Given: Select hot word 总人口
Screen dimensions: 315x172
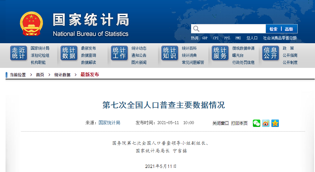Looking at the screenshot, I should point(252,38).
